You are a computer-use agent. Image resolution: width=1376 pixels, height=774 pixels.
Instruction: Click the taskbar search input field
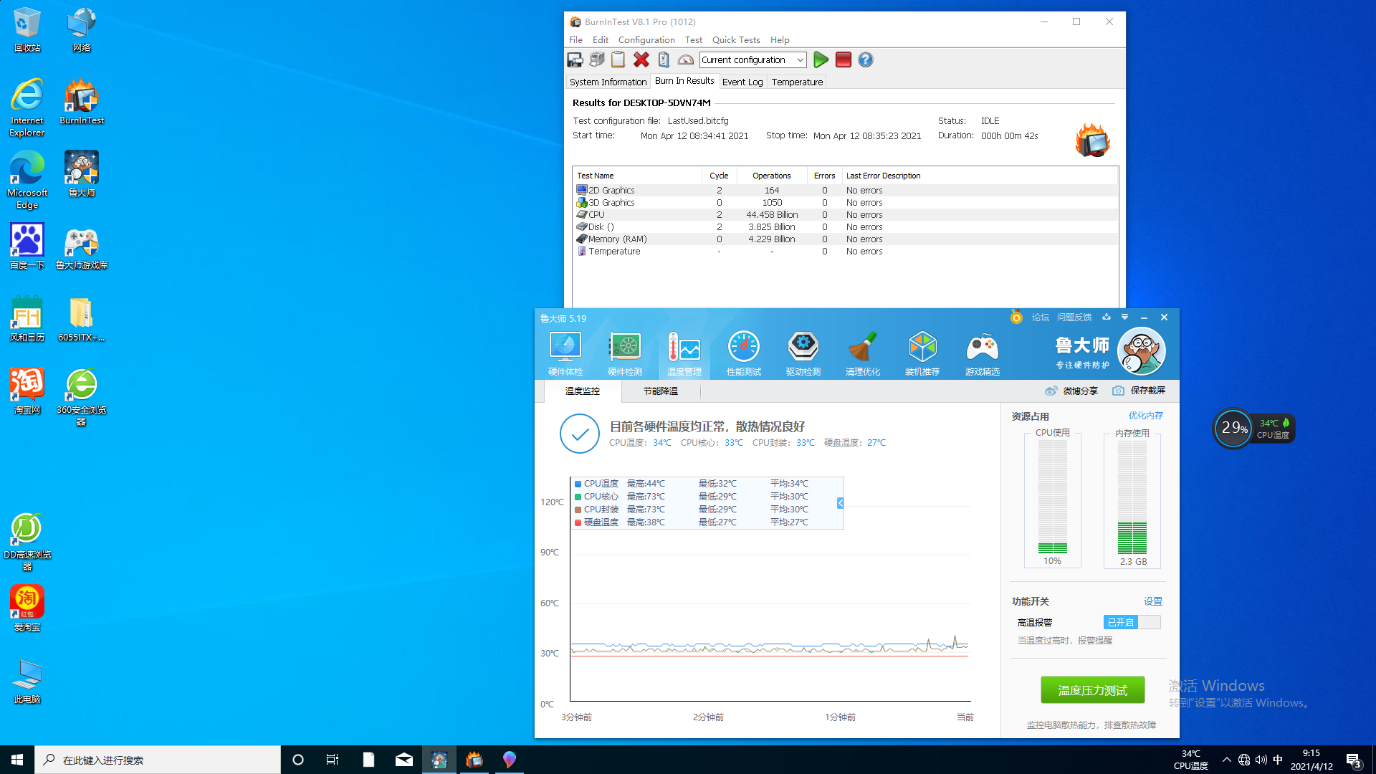tap(158, 760)
